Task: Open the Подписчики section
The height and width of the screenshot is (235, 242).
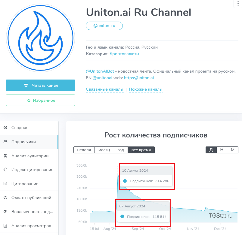Action: click(x=29, y=142)
